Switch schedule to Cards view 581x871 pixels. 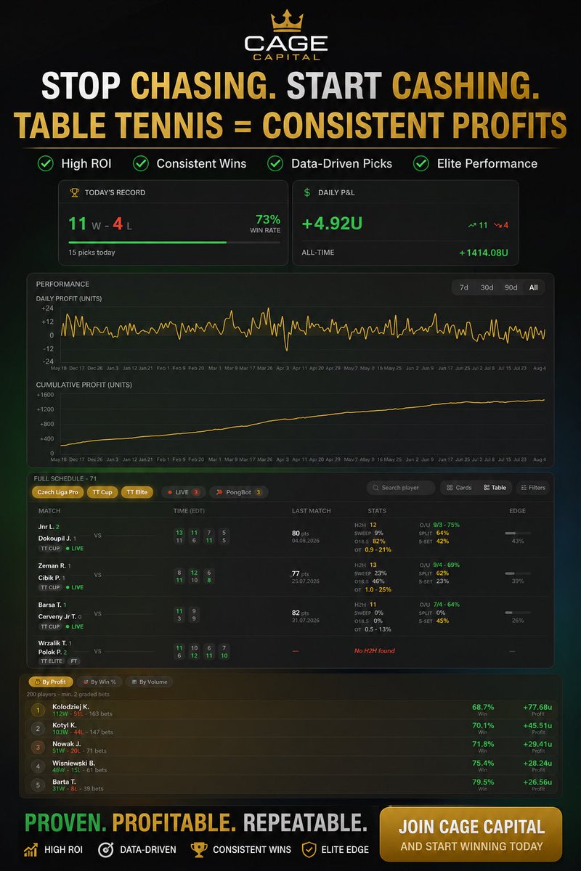(x=459, y=488)
